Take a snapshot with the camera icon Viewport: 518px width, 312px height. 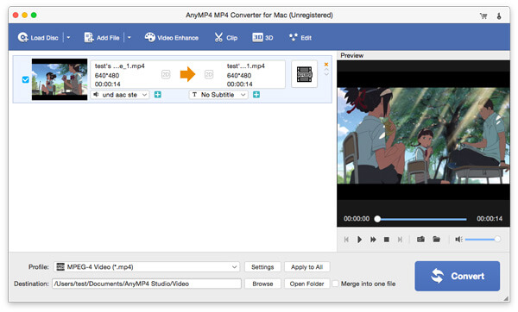pyautogui.click(x=420, y=239)
